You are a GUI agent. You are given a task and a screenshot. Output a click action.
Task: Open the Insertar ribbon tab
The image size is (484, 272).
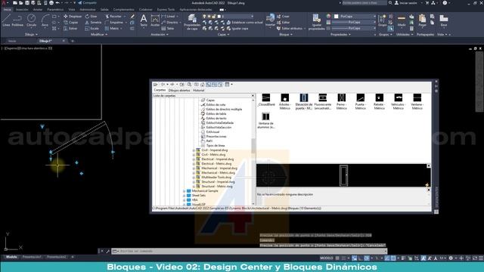tap(22, 10)
